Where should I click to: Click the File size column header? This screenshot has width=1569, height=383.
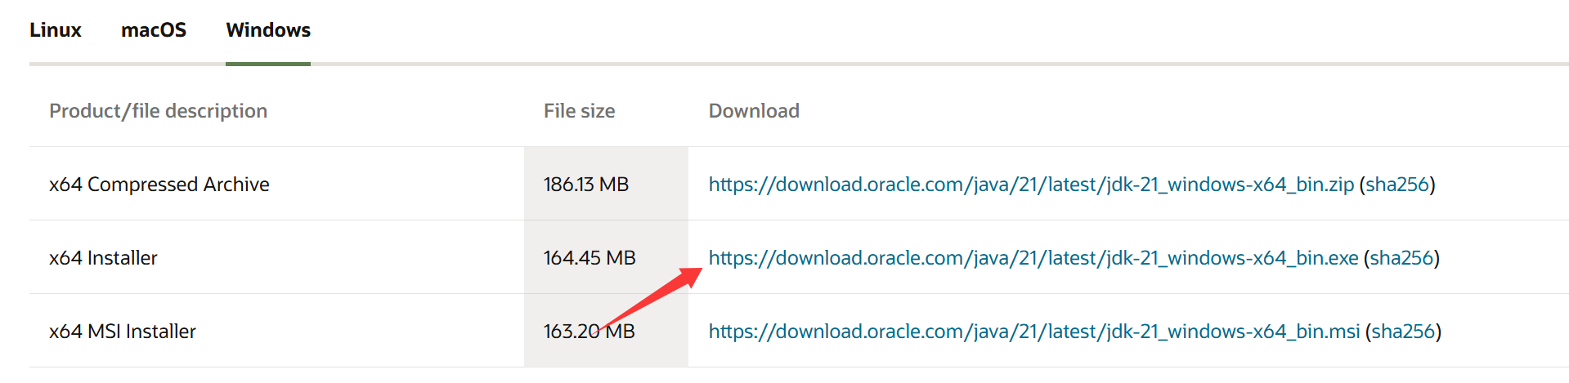point(579,111)
